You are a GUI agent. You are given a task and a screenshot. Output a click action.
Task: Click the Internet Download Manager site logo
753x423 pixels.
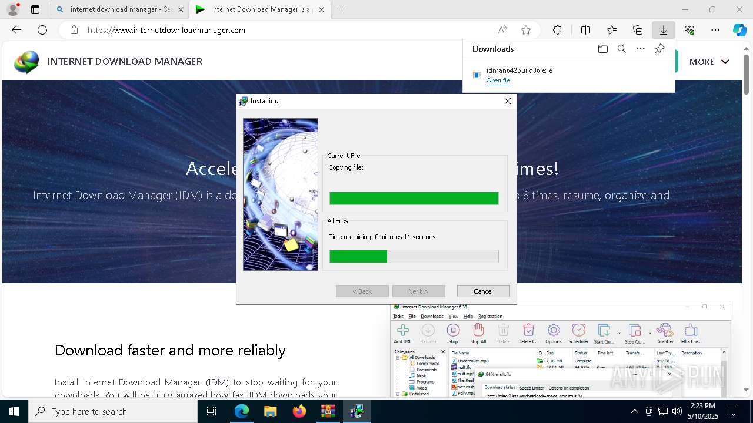coord(26,62)
